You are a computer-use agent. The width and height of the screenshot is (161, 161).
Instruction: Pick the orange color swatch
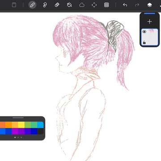click(x=8, y=125)
